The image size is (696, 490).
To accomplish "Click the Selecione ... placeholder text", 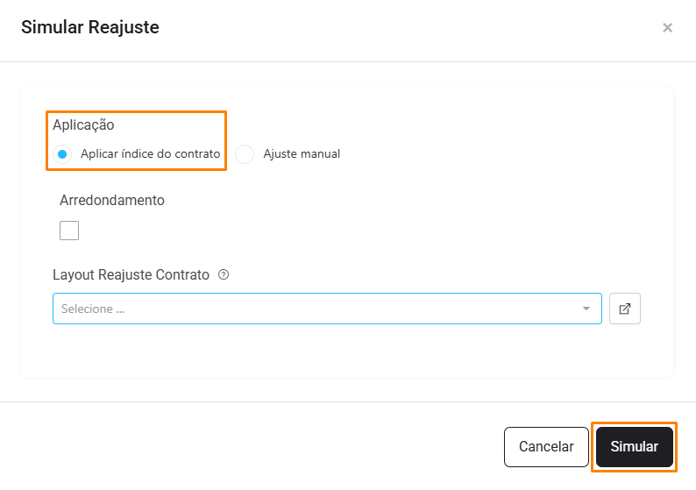I will coord(93,309).
